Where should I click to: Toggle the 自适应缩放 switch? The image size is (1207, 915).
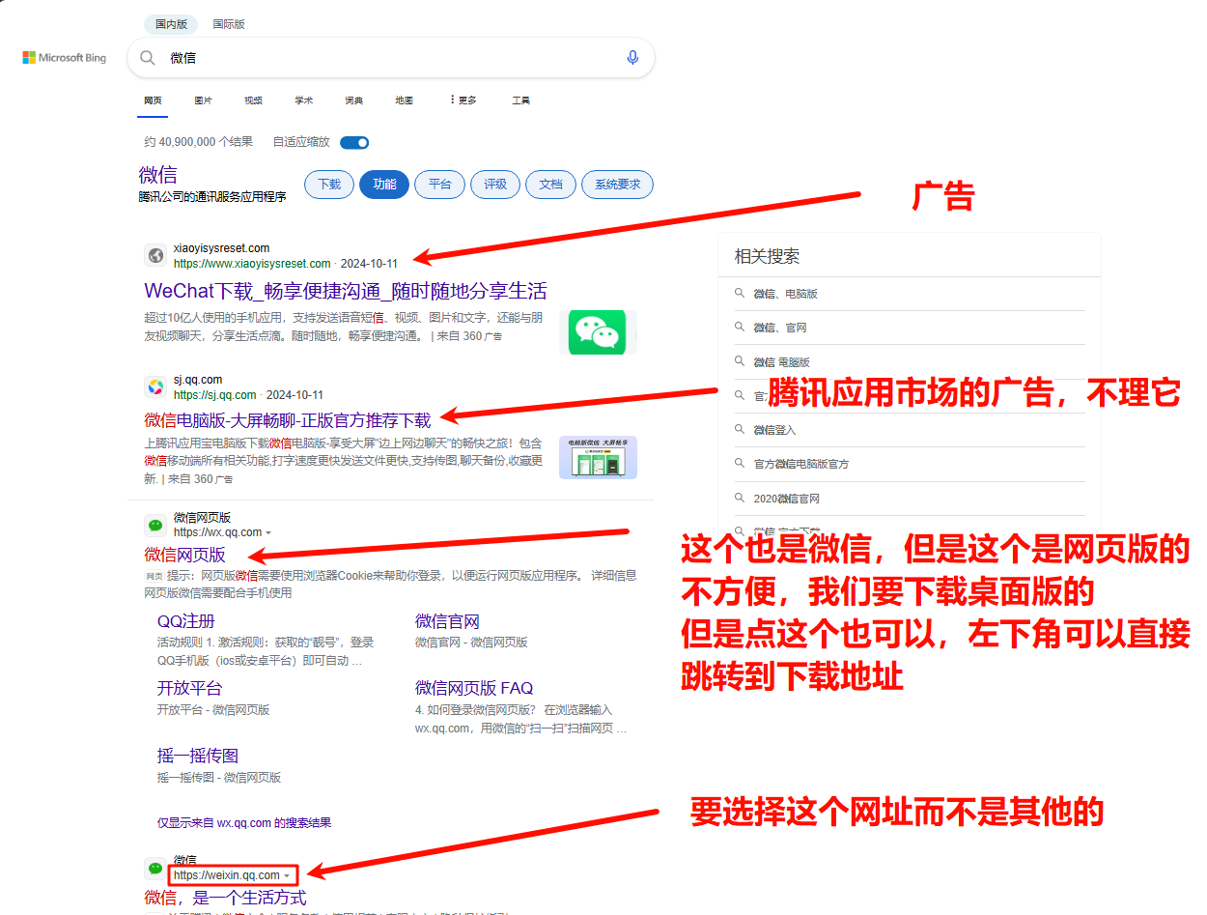point(354,142)
